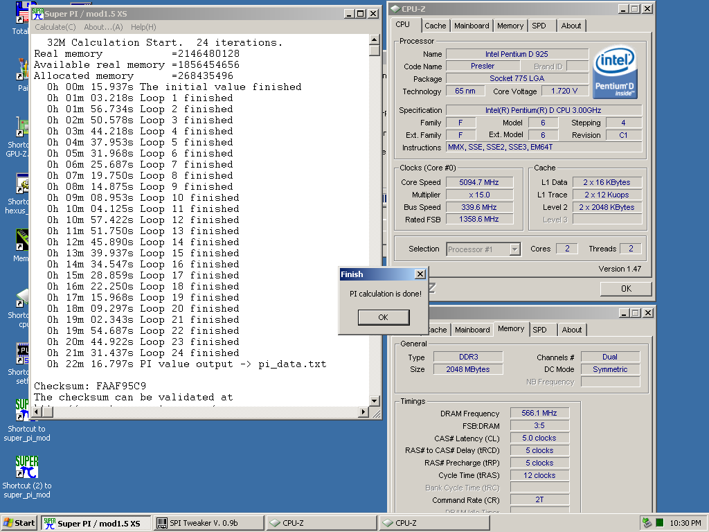709x532 pixels.
Task: Click Super PI horizontal scrollbar right arrow
Action: (x=363, y=411)
